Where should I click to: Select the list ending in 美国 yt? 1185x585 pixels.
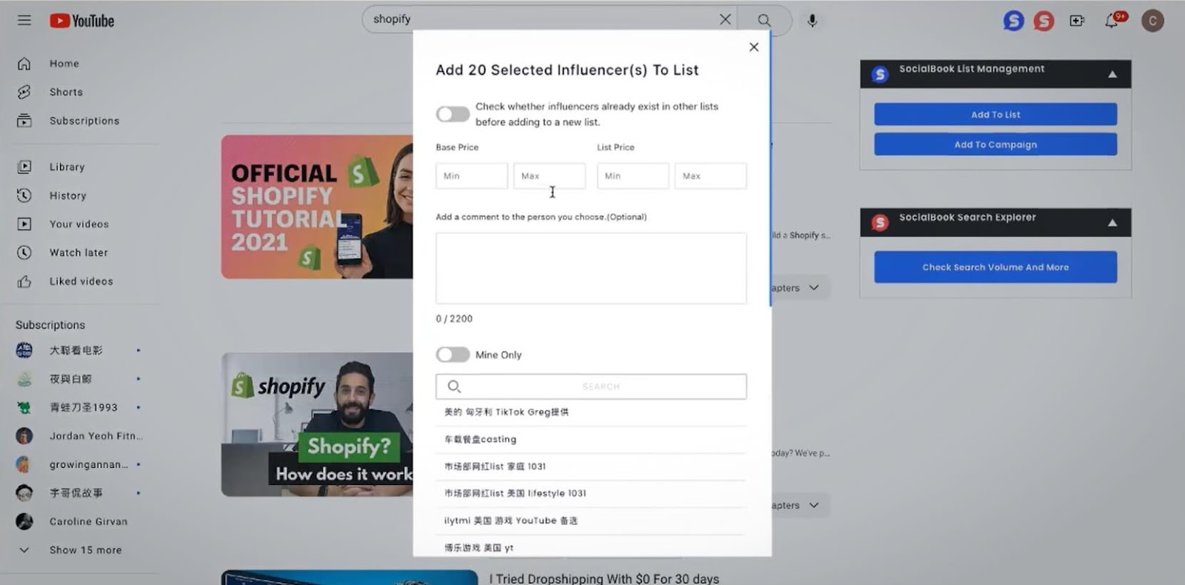(591, 547)
